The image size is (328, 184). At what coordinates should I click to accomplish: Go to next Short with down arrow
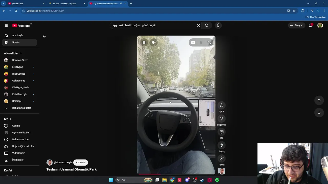click(x=319, y=113)
